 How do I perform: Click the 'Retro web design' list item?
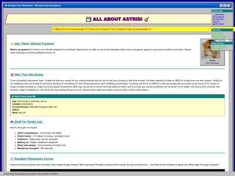tap(41, 145)
